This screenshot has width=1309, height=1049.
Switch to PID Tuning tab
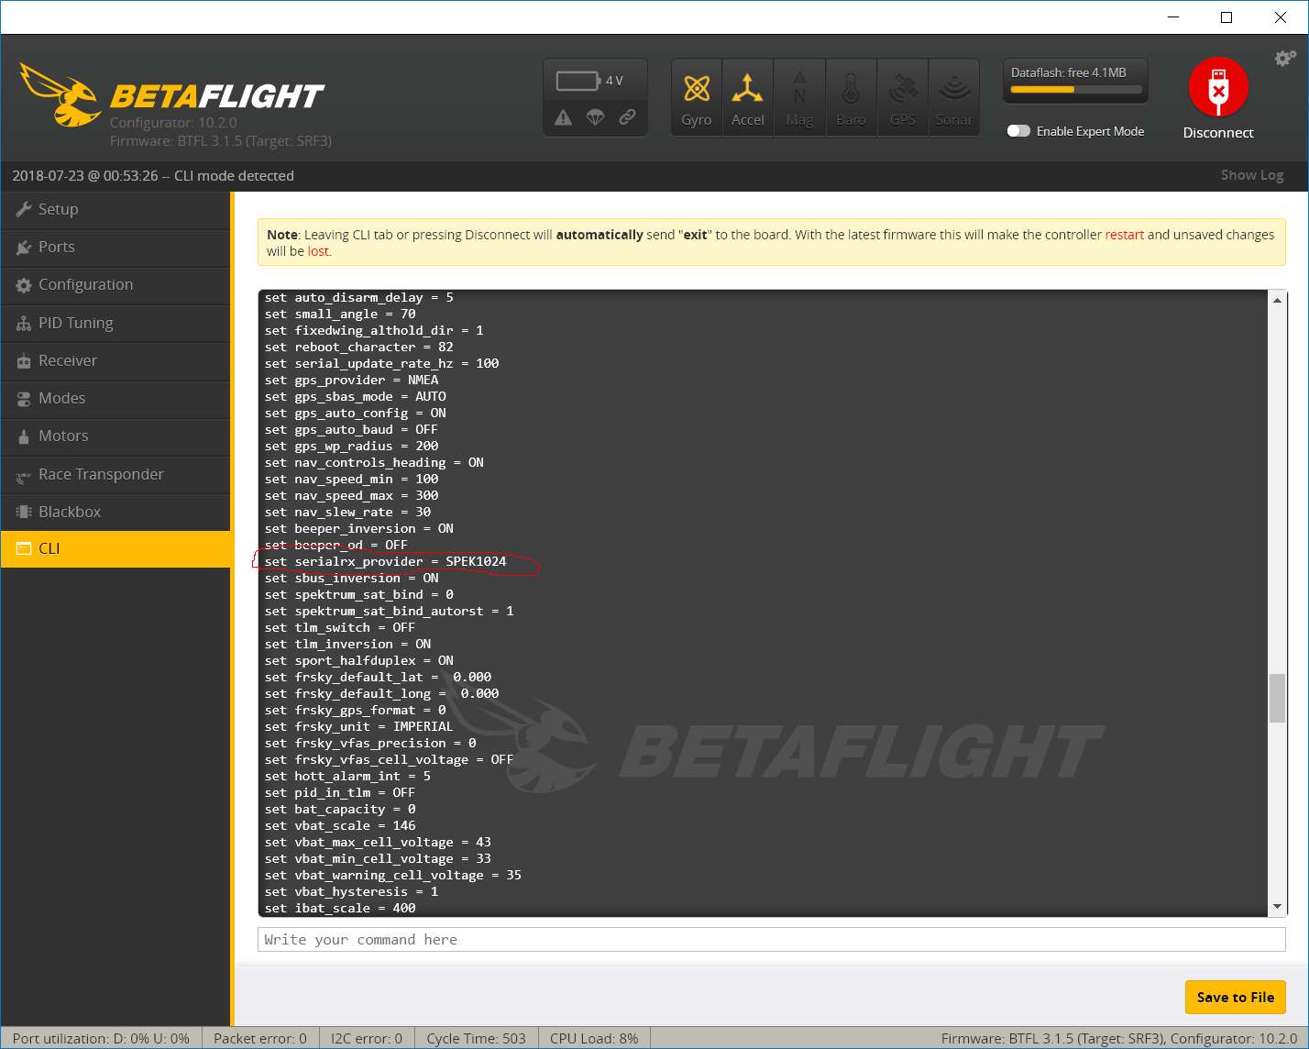(115, 323)
